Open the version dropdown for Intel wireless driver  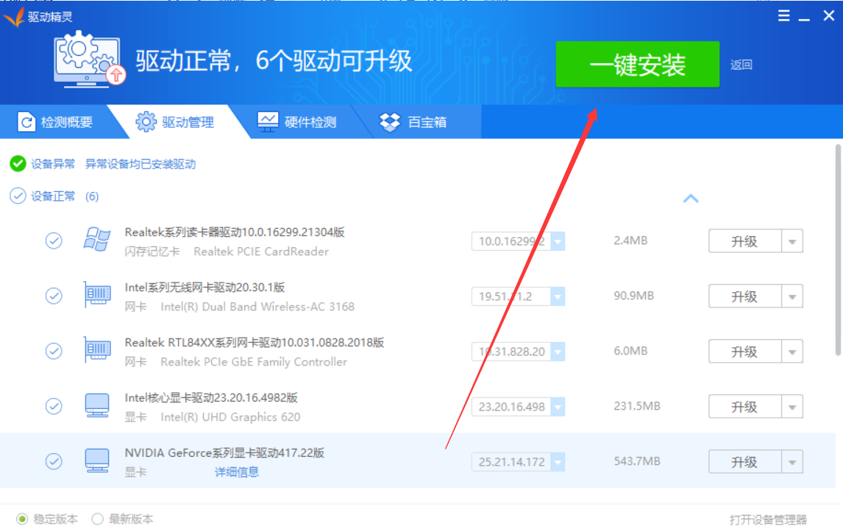coord(558,296)
